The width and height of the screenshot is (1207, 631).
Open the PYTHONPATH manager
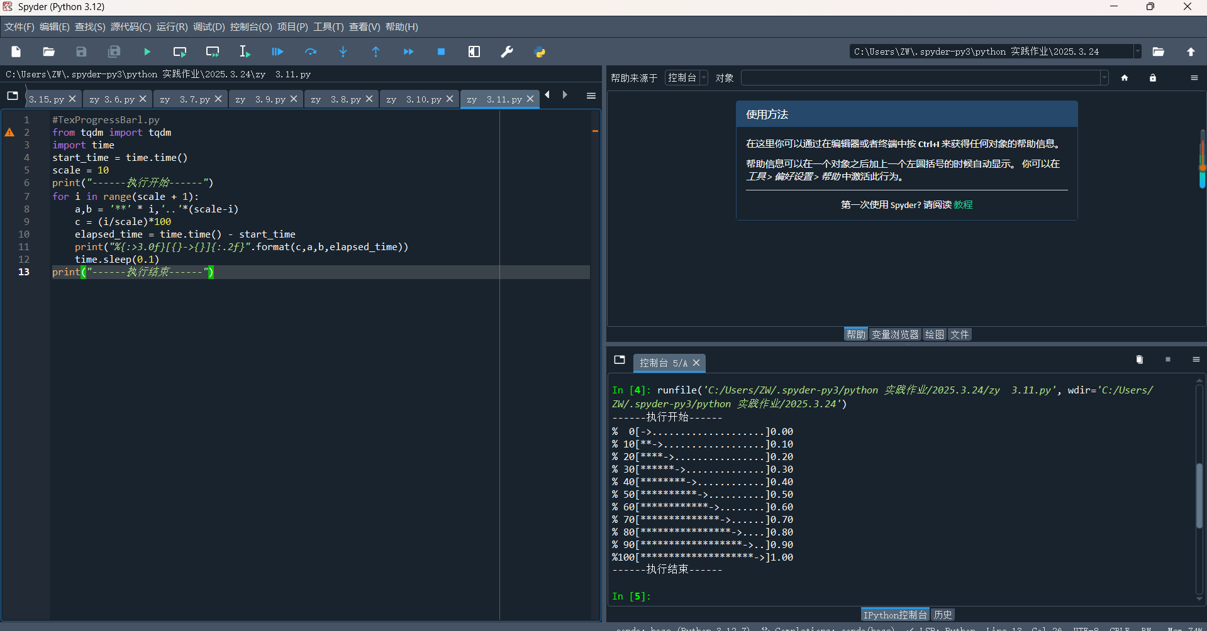540,52
